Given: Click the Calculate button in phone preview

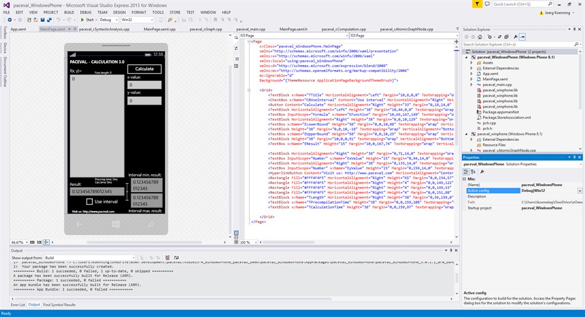Looking at the screenshot, I should pyautogui.click(x=144, y=69).
